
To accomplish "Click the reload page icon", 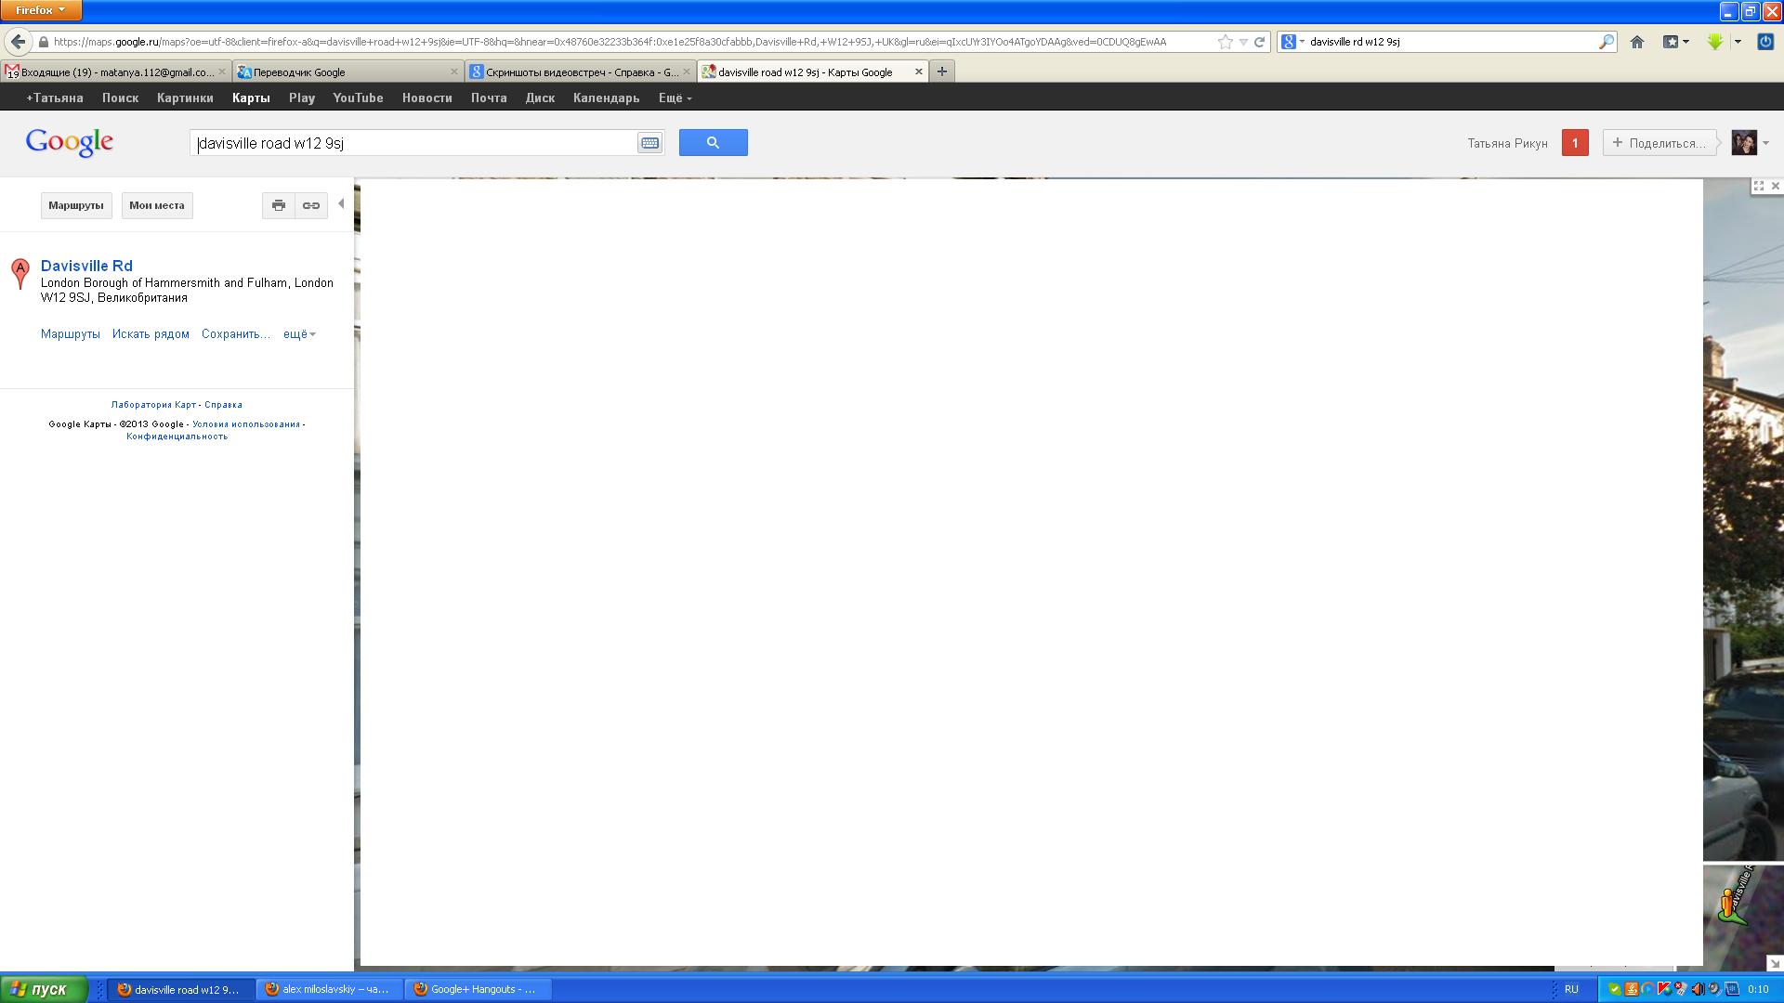I will pyautogui.click(x=1260, y=42).
